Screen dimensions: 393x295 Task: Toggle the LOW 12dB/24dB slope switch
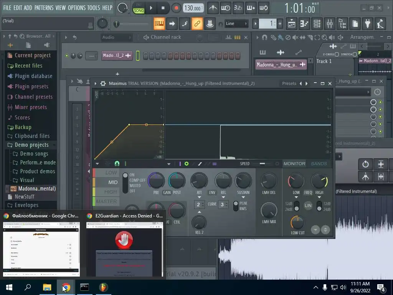tap(297, 206)
